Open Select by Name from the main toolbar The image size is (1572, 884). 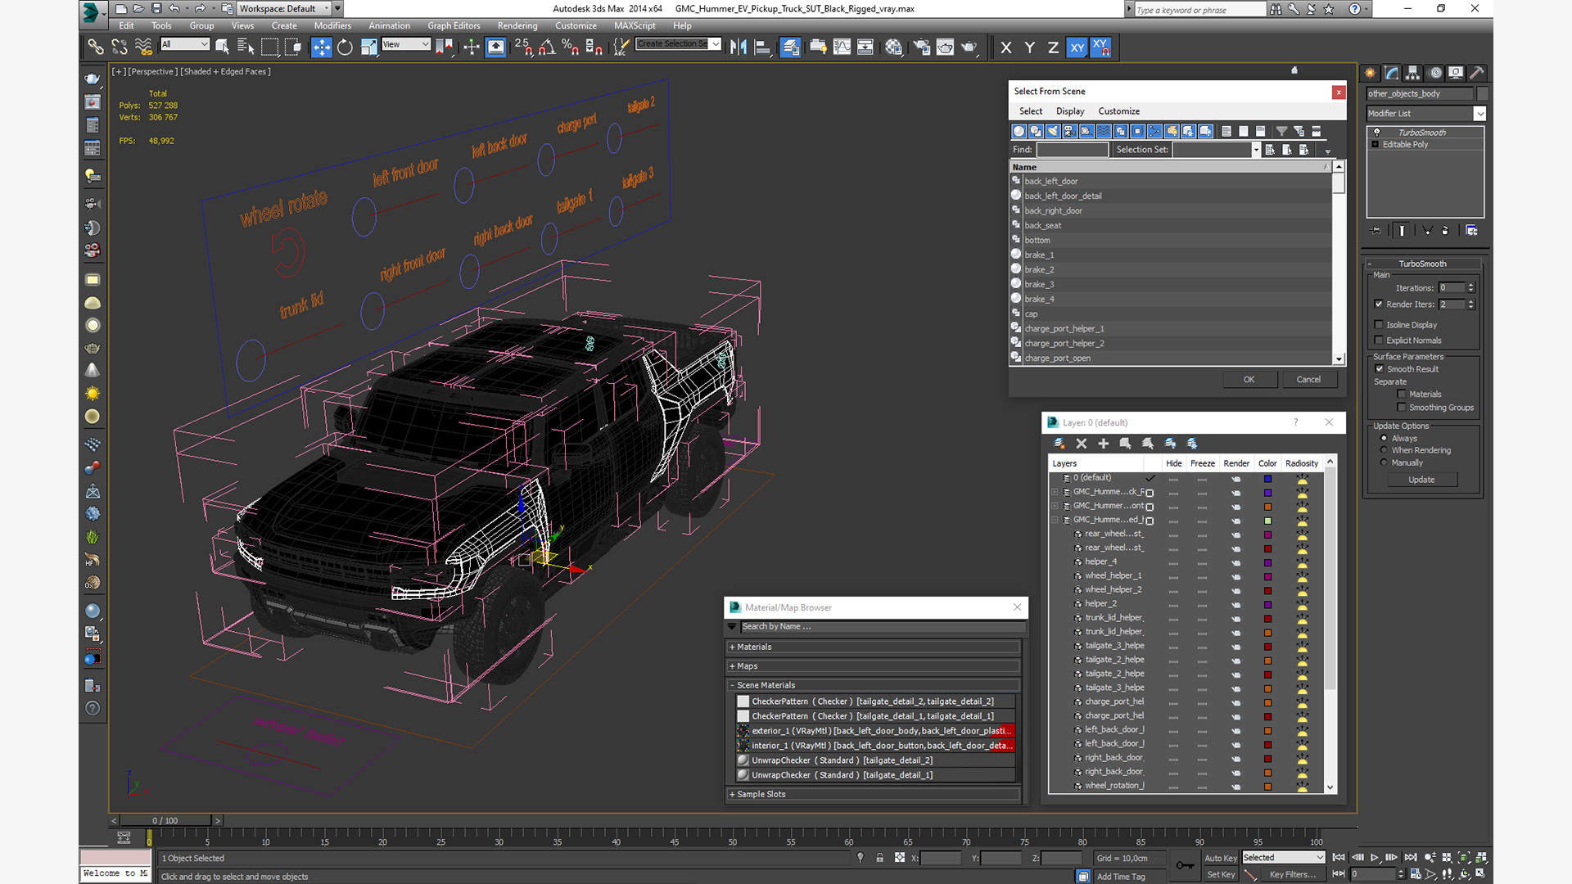point(246,47)
